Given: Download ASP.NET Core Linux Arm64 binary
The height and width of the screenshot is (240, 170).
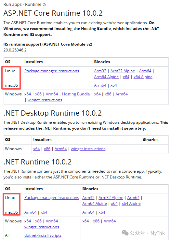Looking at the screenshot, I should coord(145,71).
